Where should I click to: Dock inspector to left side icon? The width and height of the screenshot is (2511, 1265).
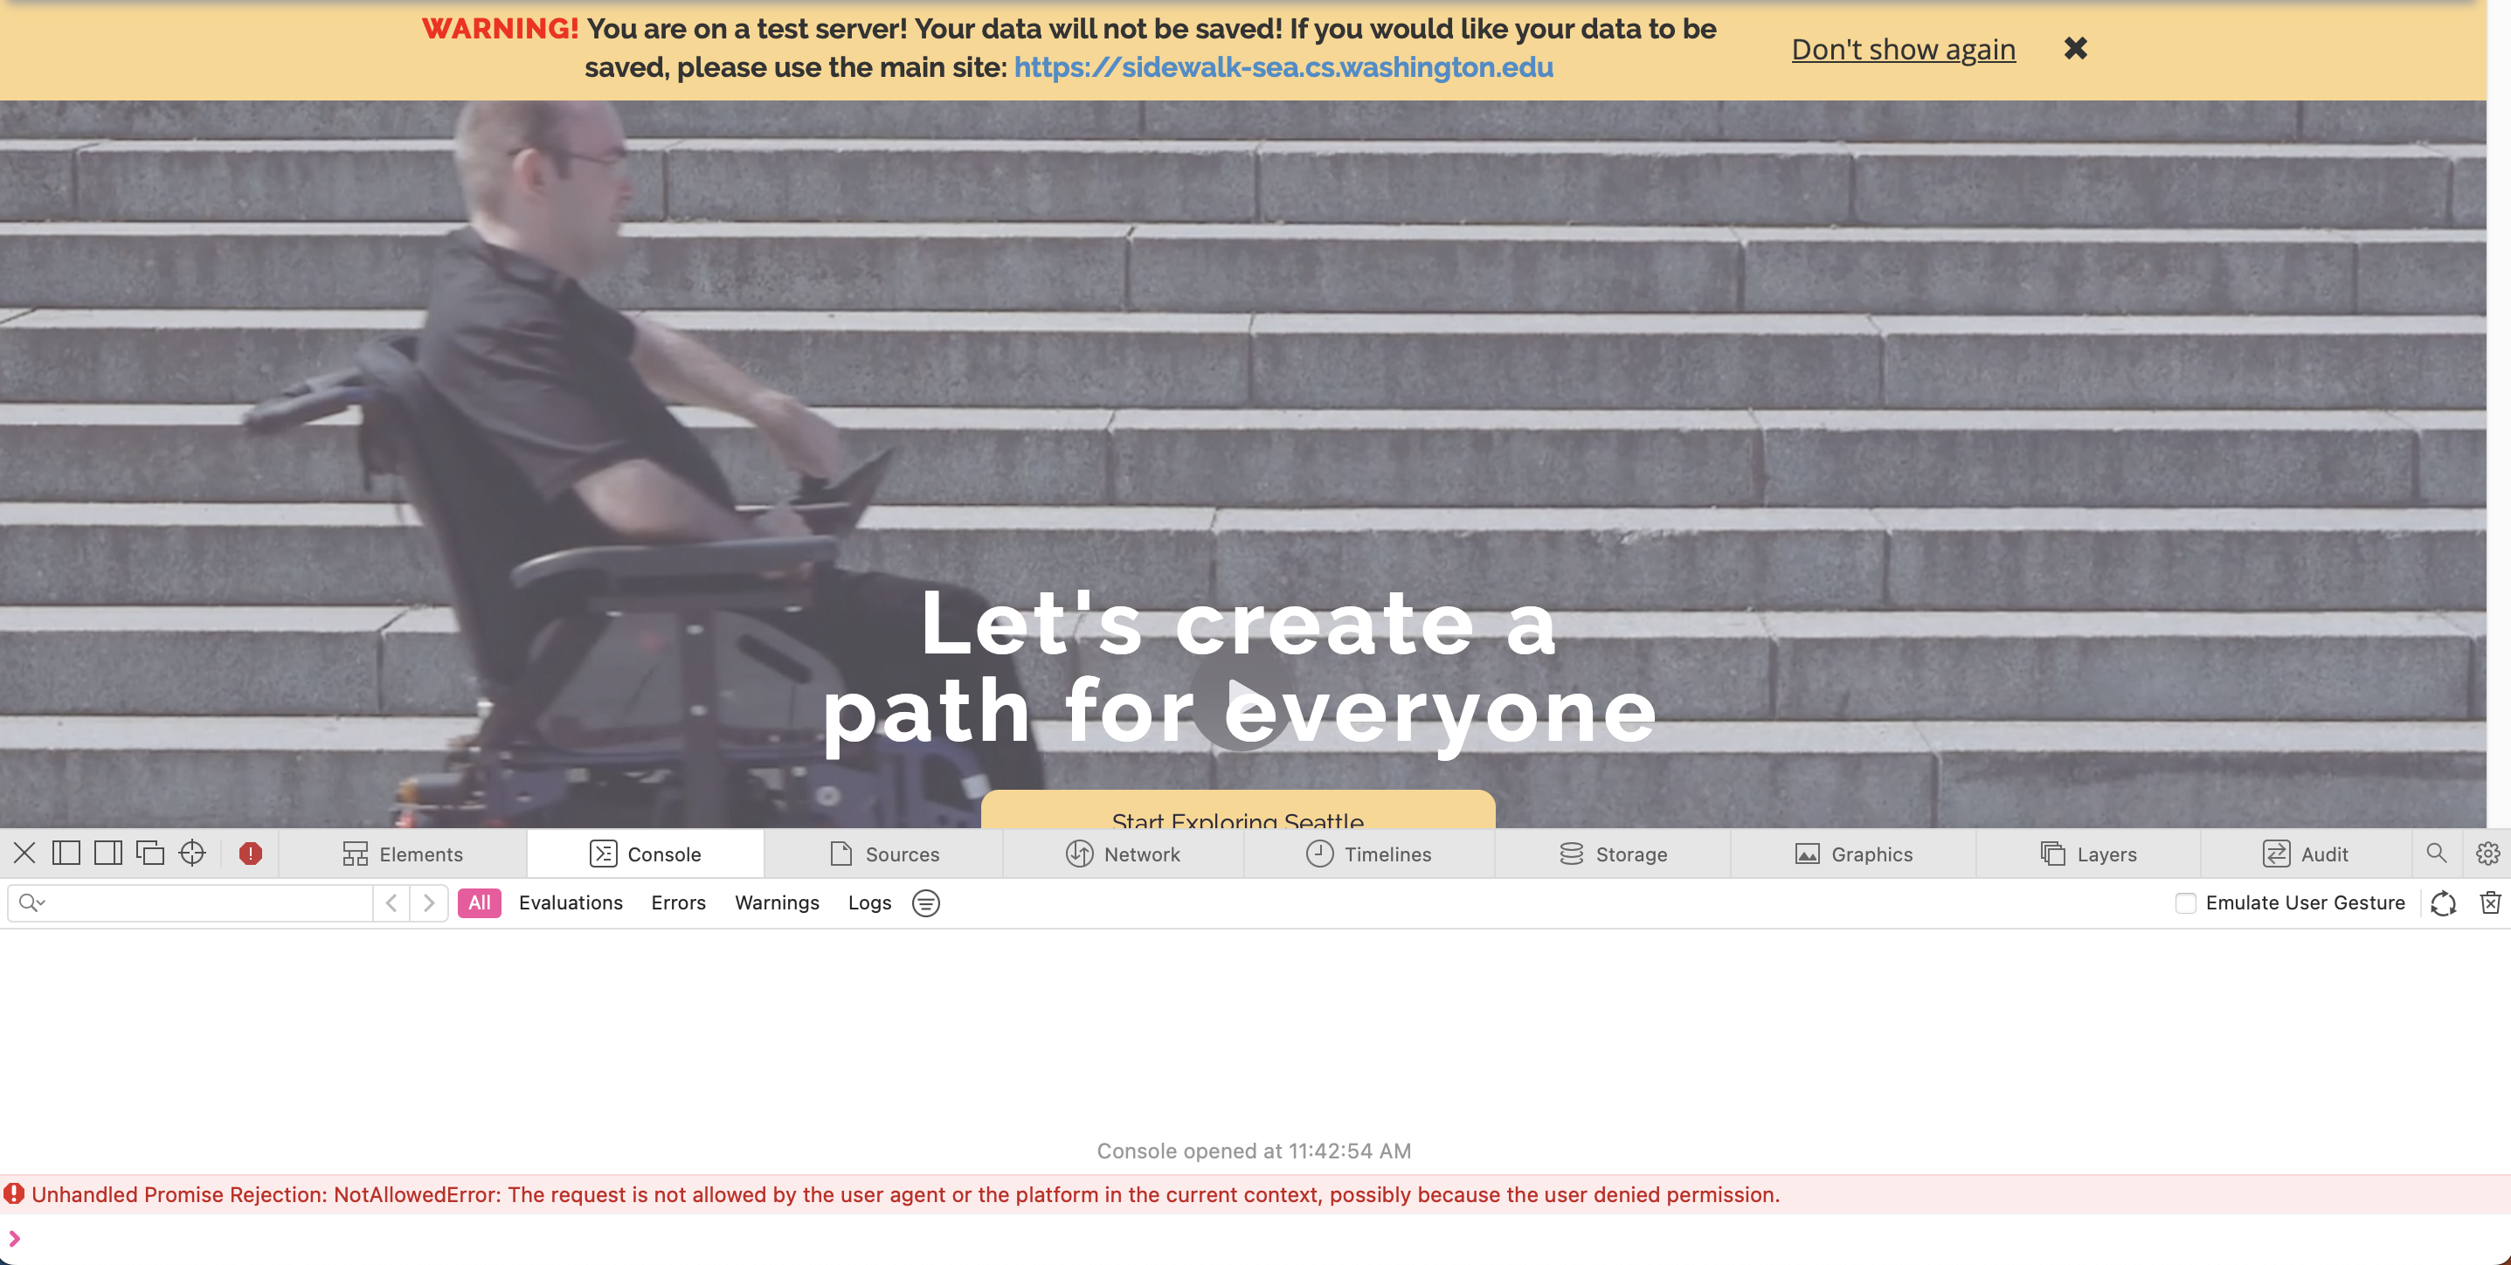coord(66,854)
